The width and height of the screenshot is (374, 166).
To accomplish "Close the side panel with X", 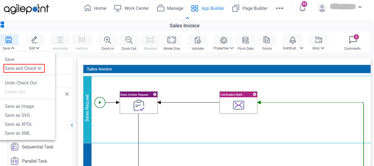I will tap(67, 94).
